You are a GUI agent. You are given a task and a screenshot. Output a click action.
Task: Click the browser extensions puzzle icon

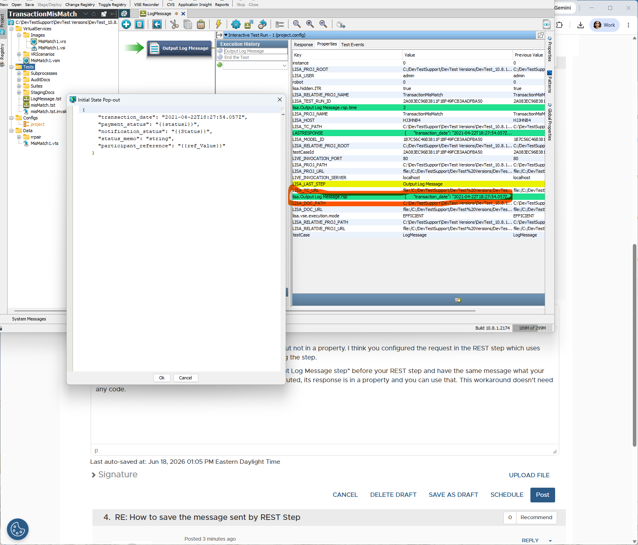(559, 25)
